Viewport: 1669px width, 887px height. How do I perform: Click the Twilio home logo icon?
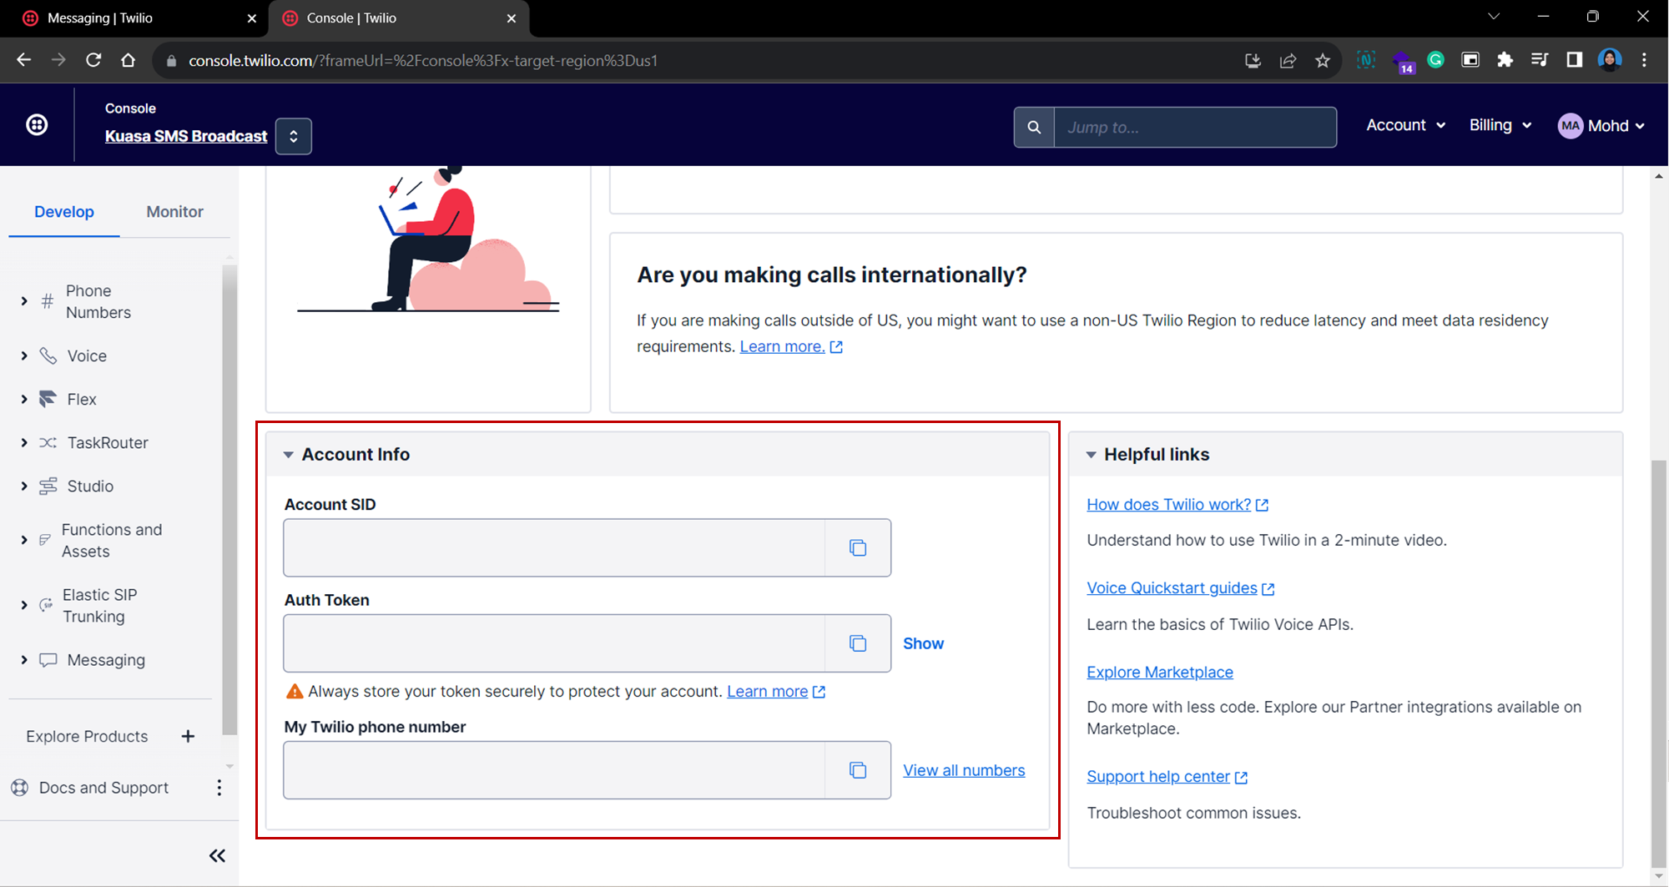[37, 125]
